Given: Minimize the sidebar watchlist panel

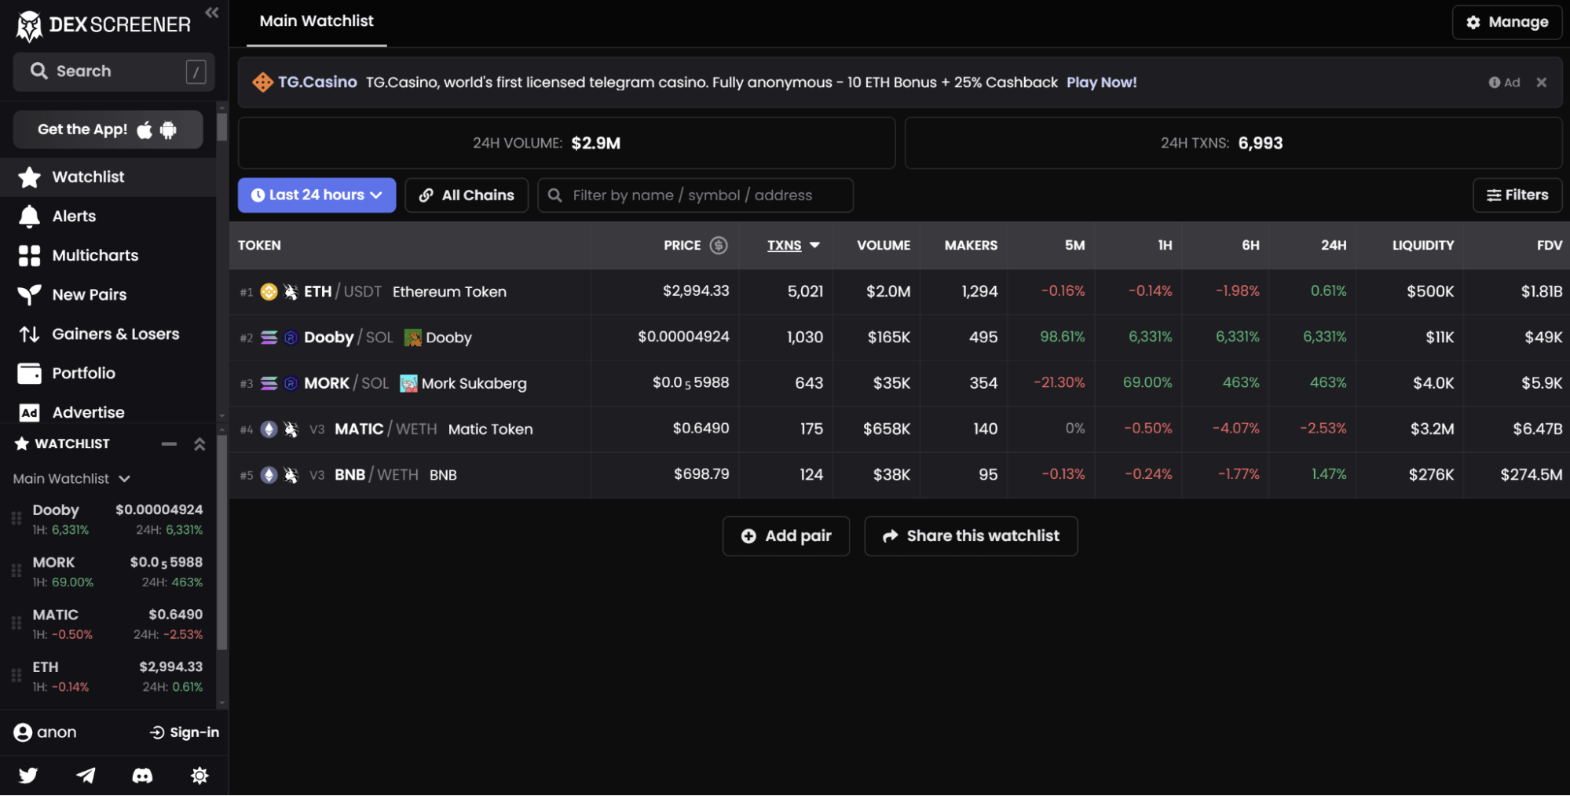Looking at the screenshot, I should (169, 444).
